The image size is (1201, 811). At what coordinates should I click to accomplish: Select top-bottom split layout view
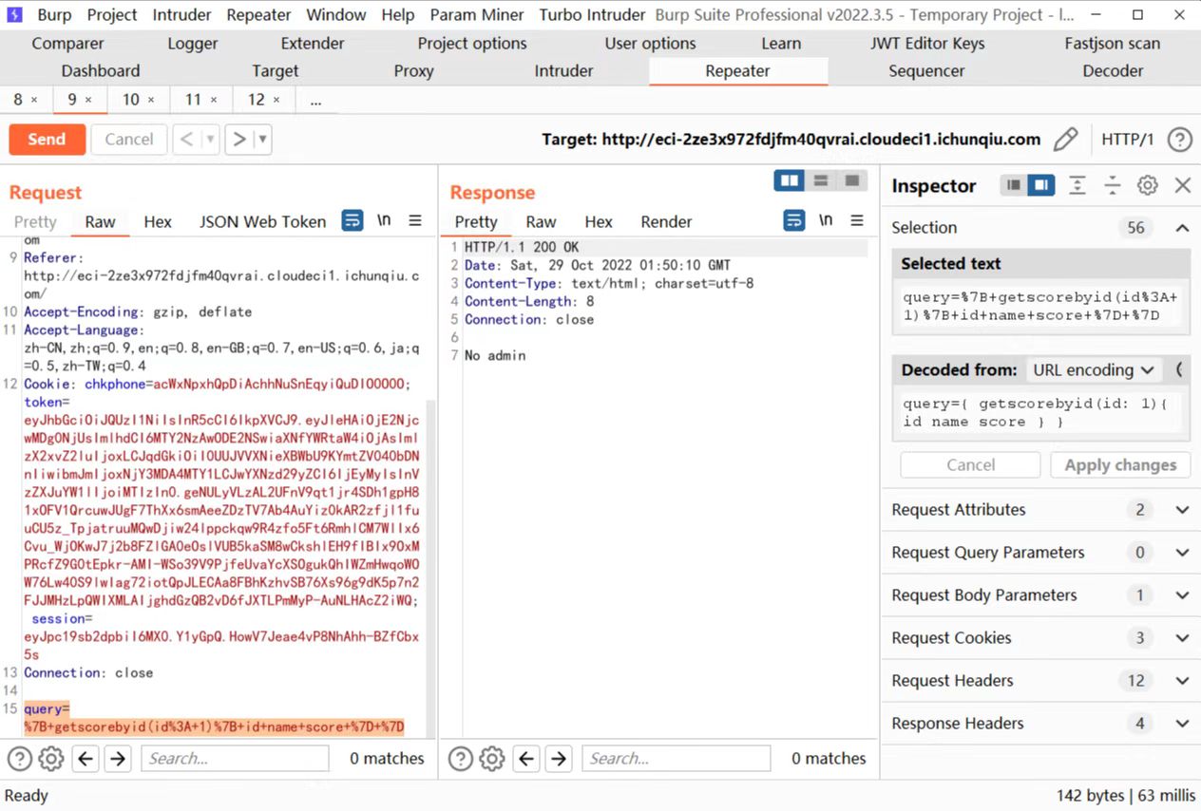tap(821, 180)
